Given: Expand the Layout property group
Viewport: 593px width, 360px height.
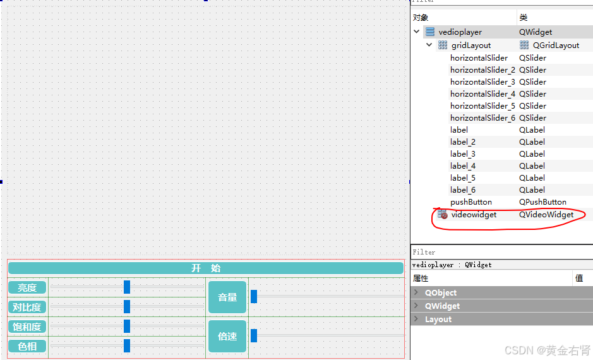Looking at the screenshot, I should [416, 319].
